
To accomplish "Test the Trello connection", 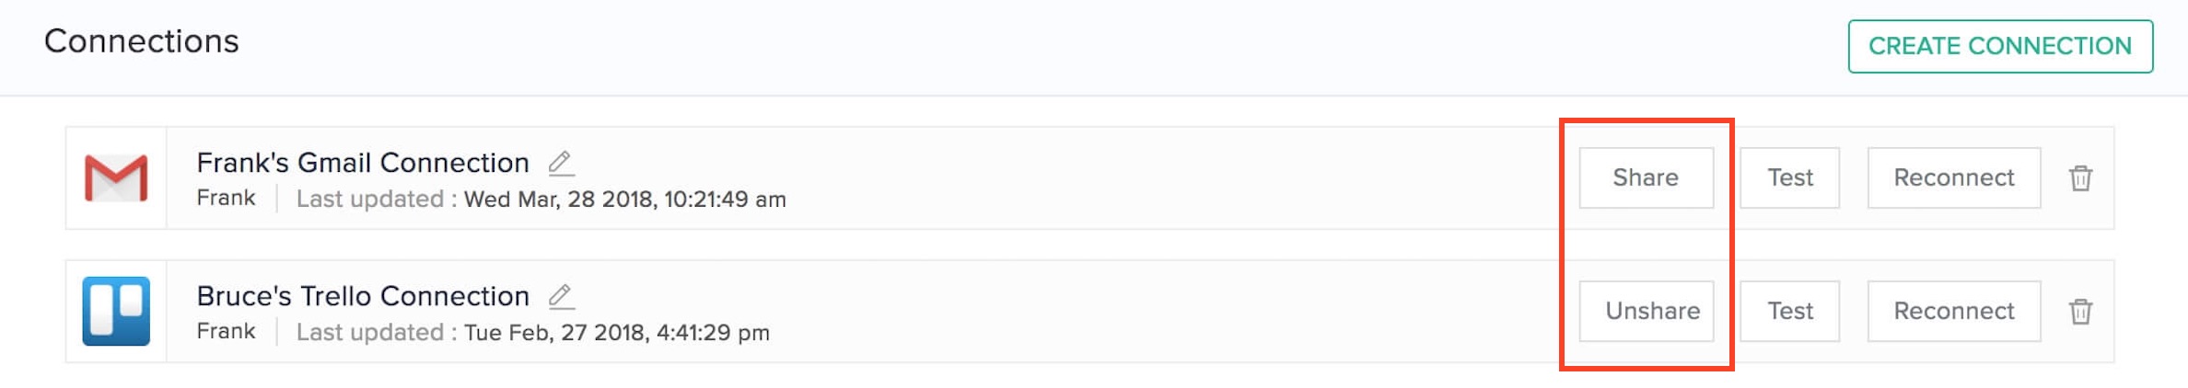I will coord(1789,311).
